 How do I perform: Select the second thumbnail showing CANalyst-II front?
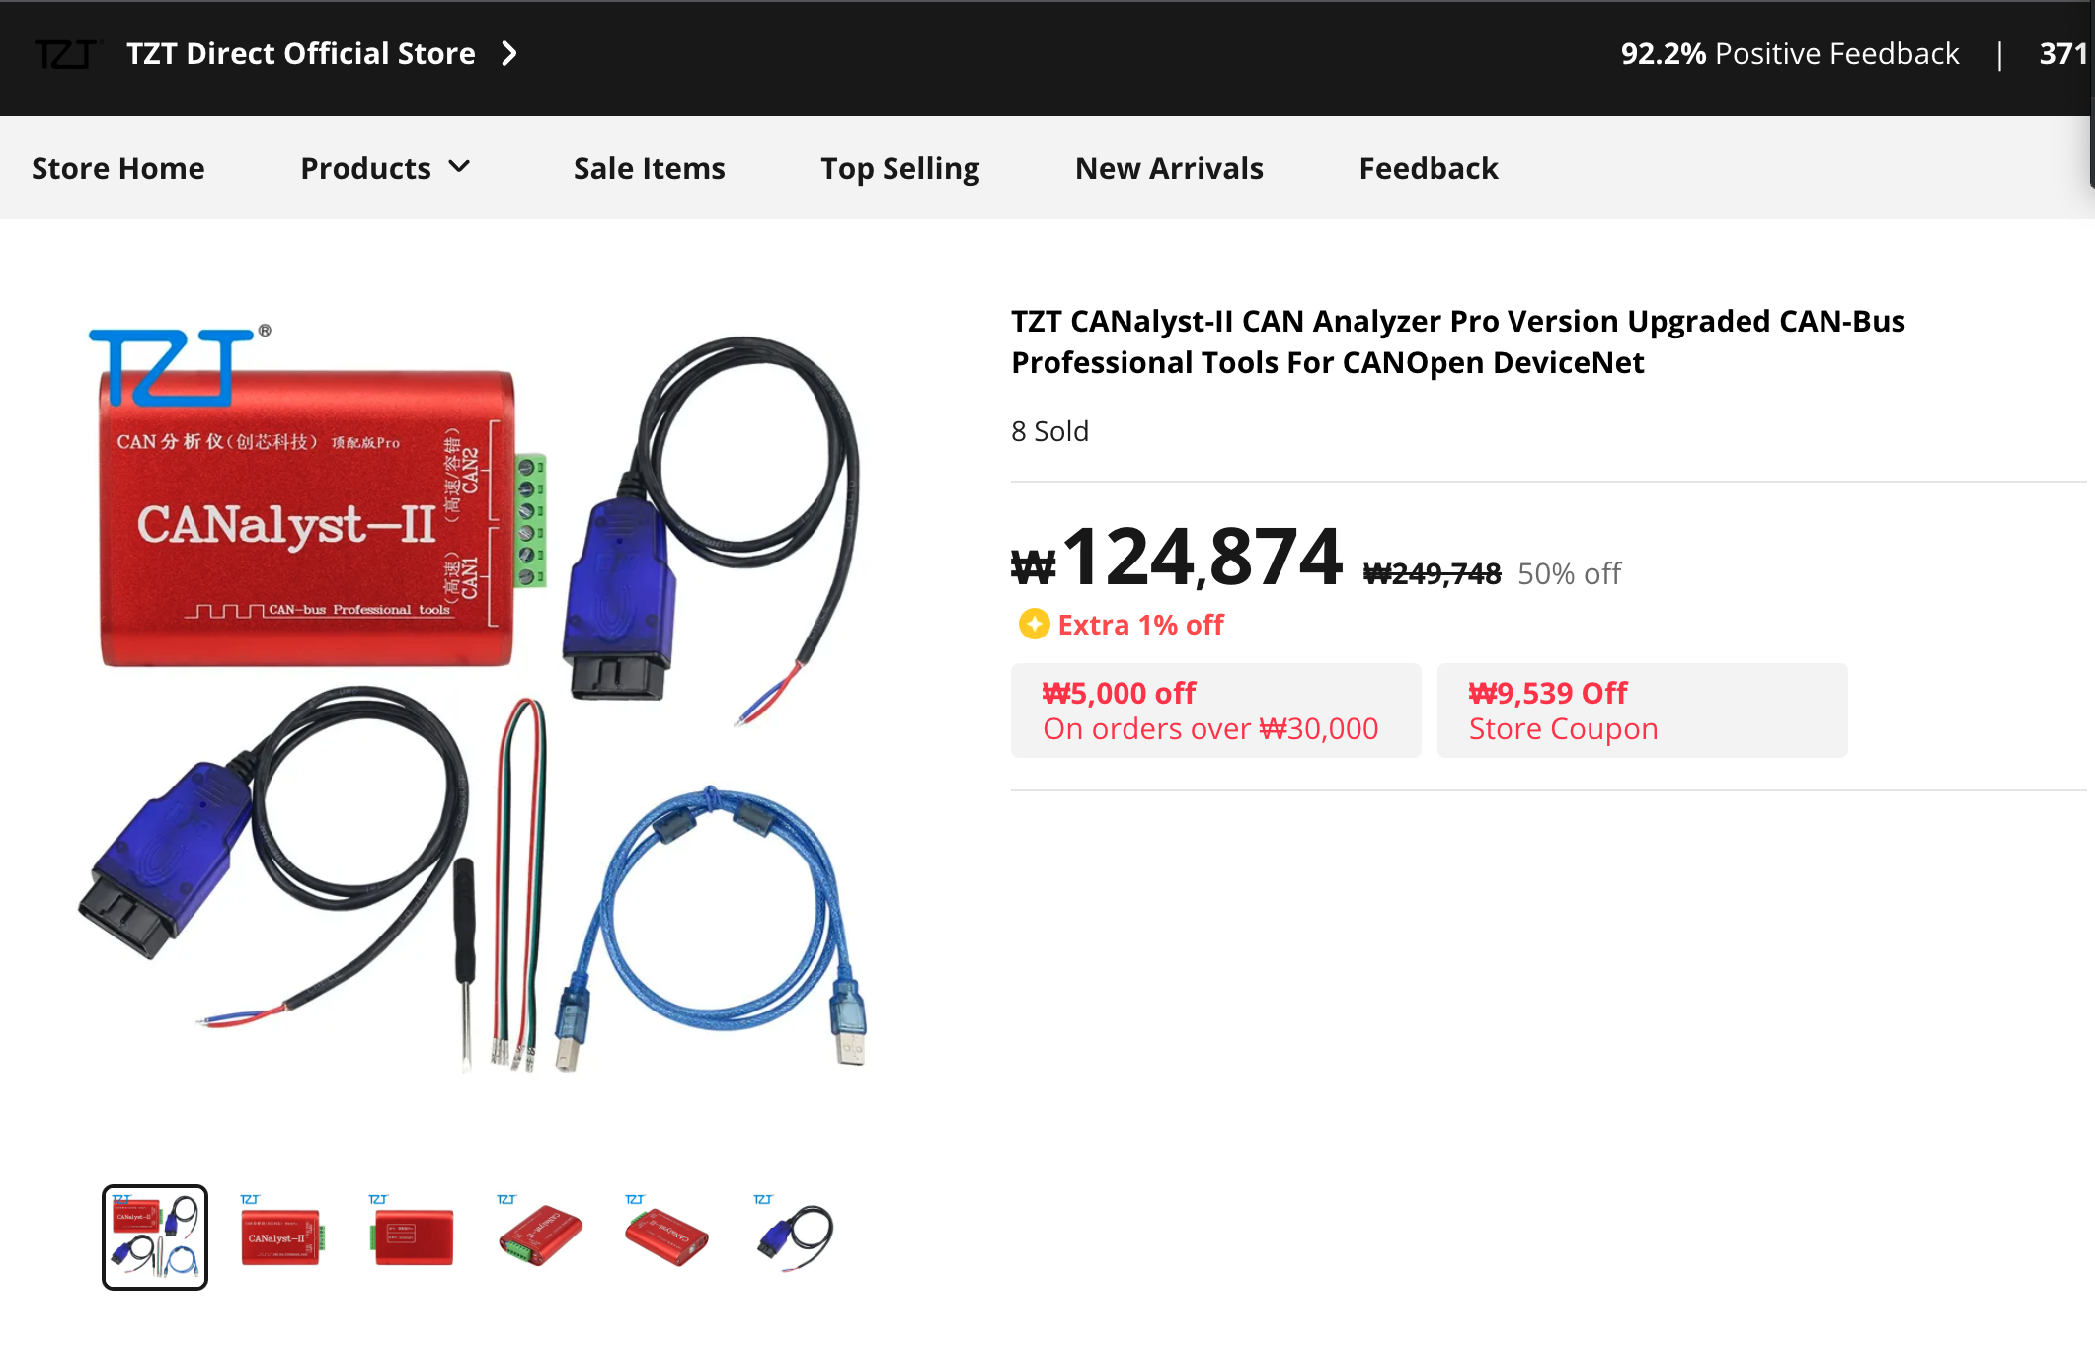click(282, 1237)
